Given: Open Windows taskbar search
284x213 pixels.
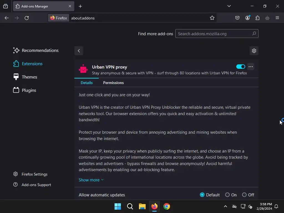Looking at the screenshot, I should click(130, 206).
